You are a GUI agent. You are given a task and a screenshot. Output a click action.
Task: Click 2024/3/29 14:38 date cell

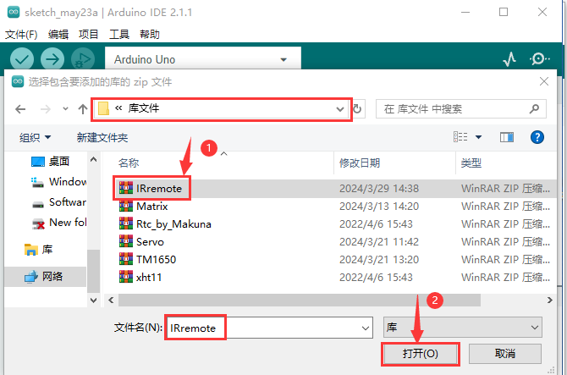[379, 189]
